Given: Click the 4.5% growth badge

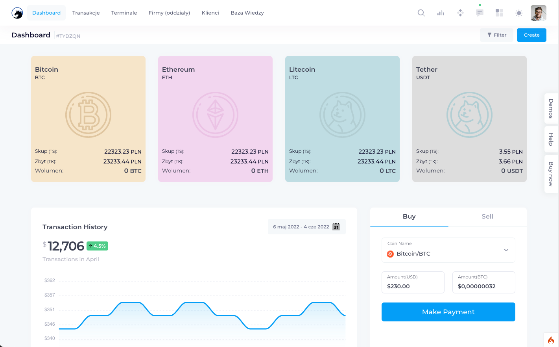Looking at the screenshot, I should pyautogui.click(x=97, y=246).
